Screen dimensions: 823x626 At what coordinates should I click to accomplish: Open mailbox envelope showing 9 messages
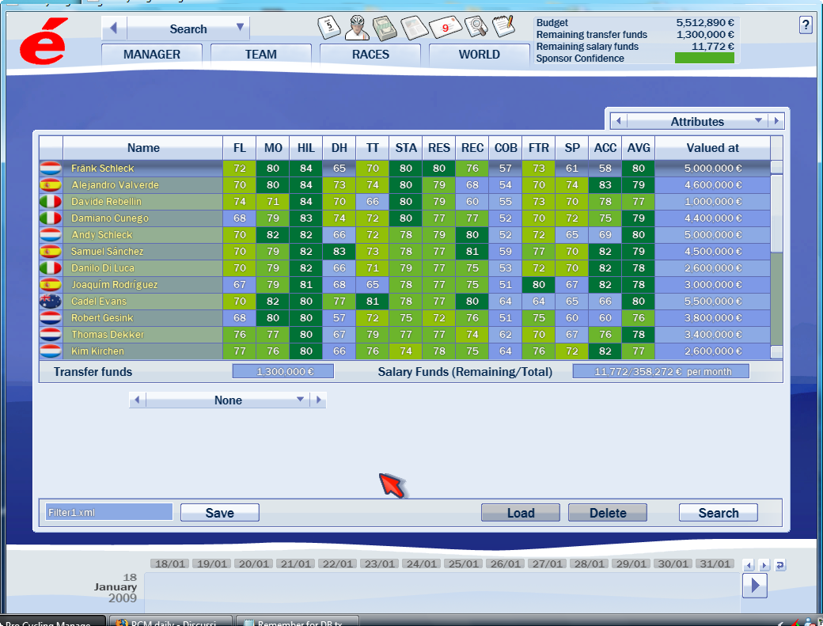pos(445,28)
